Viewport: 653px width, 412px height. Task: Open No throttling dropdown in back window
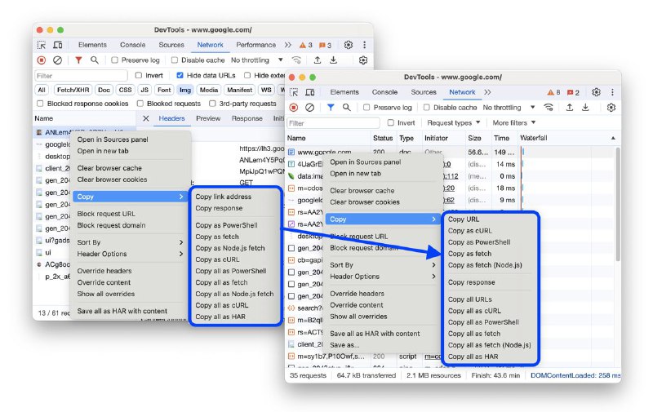point(257,60)
